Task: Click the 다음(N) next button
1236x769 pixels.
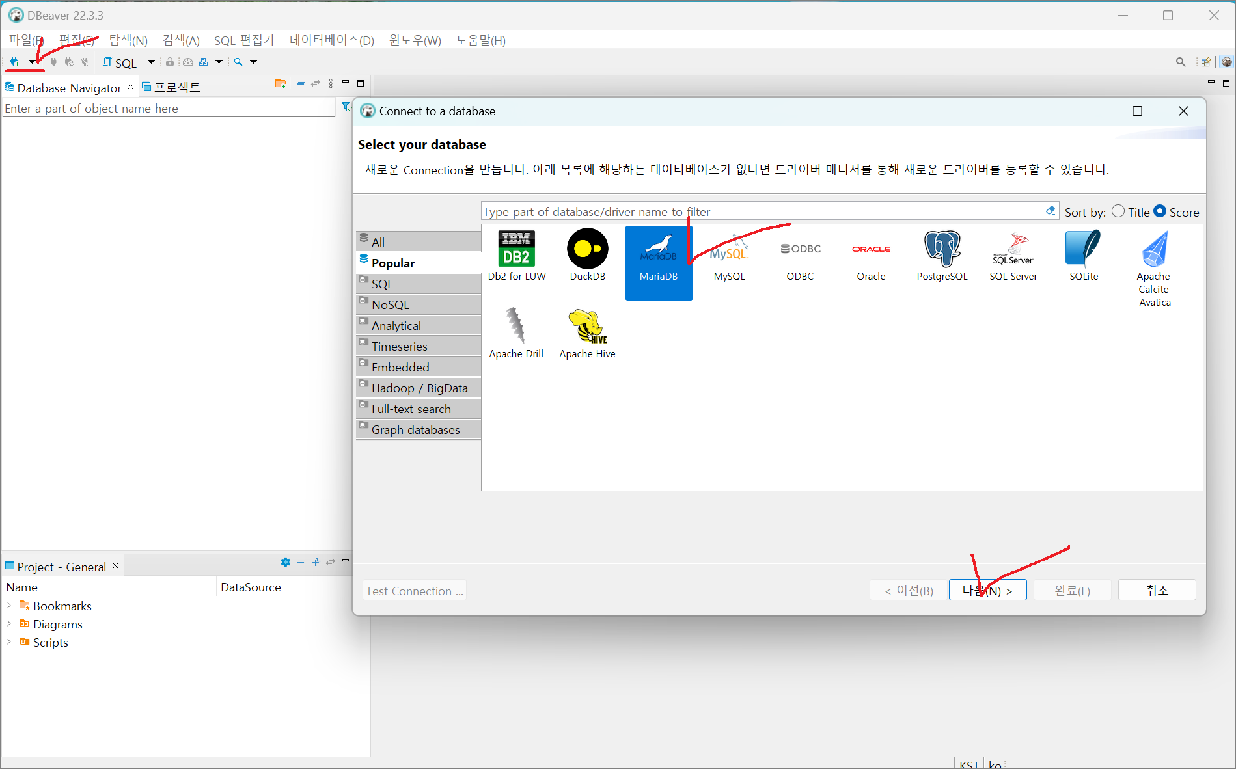Action: [x=987, y=590]
